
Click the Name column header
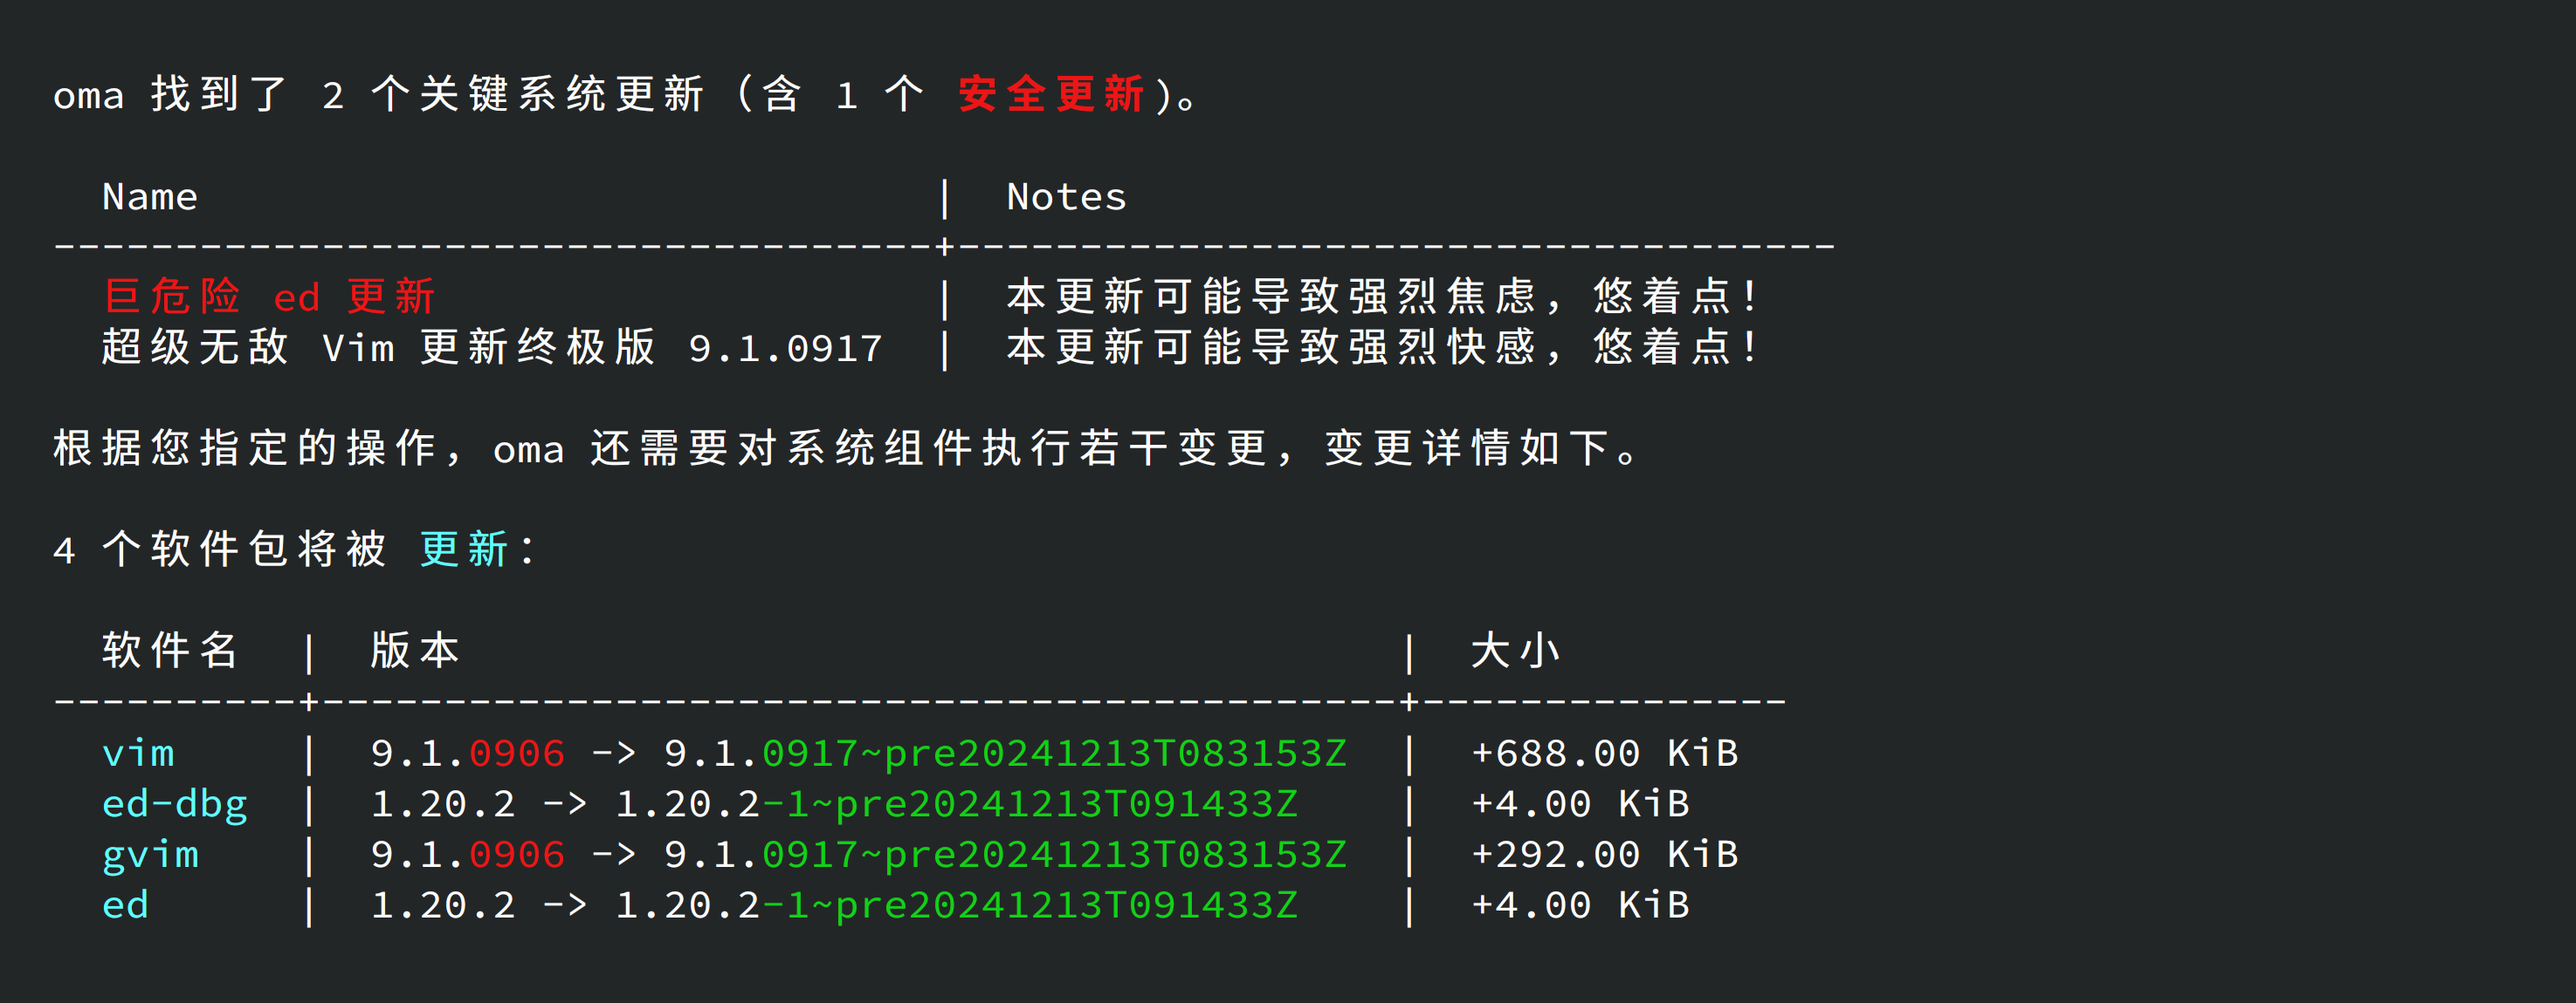[x=150, y=197]
